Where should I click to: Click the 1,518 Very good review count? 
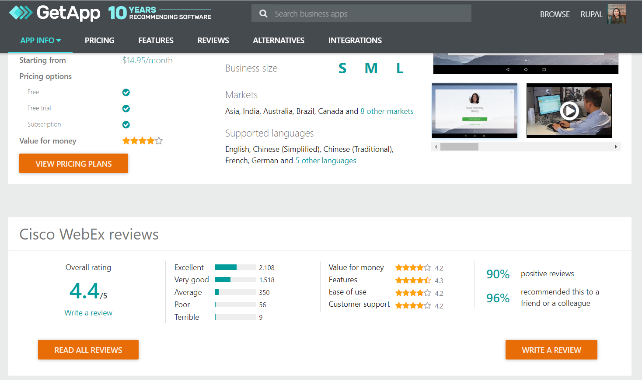[267, 280]
